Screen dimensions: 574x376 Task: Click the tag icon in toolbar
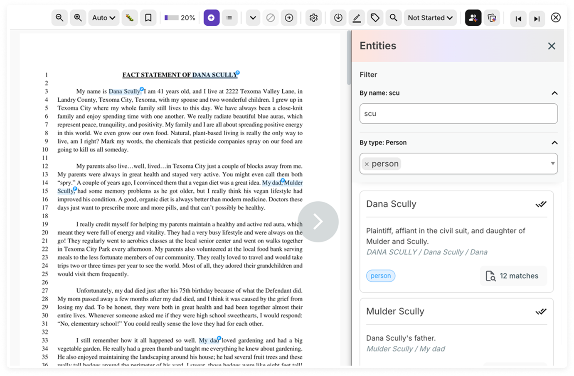pyautogui.click(x=375, y=18)
